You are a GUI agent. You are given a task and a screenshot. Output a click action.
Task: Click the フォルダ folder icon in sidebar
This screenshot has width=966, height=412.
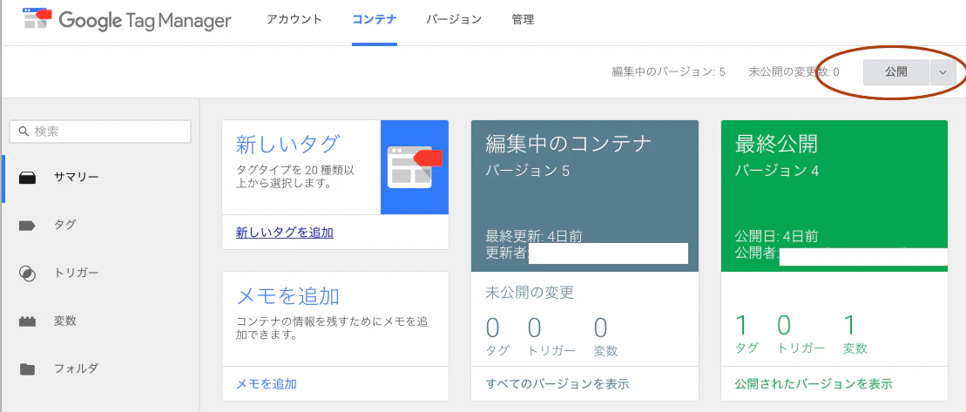click(28, 369)
